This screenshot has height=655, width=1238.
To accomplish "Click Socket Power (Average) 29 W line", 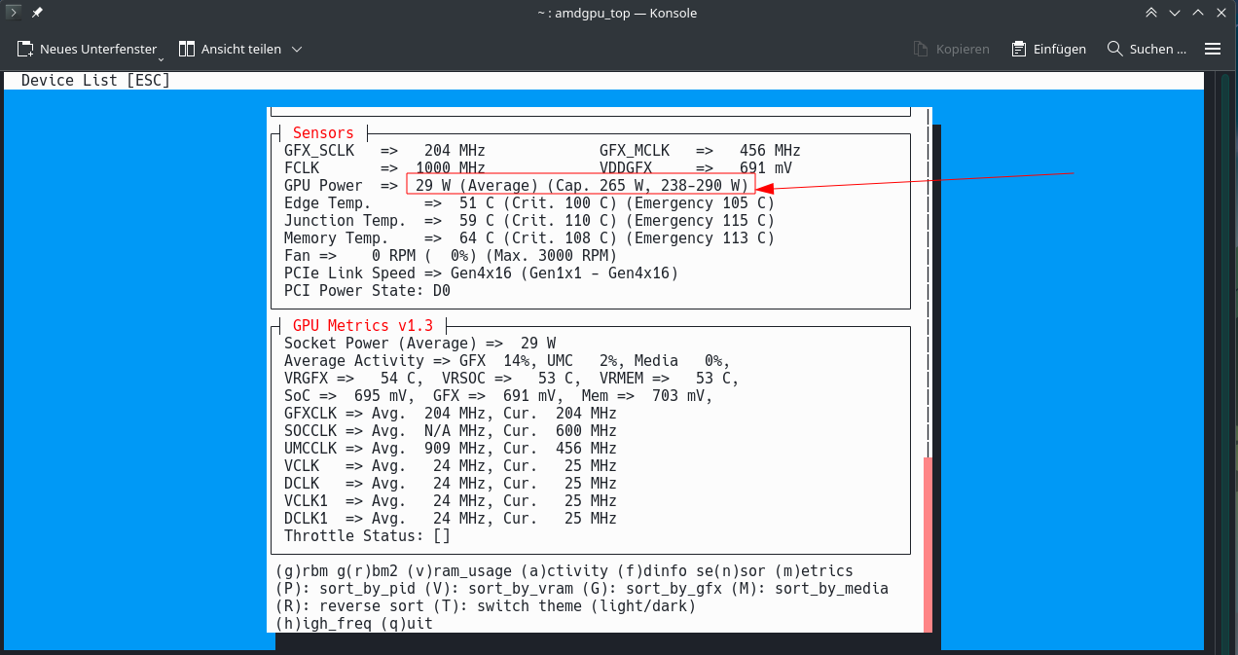I will [419, 344].
